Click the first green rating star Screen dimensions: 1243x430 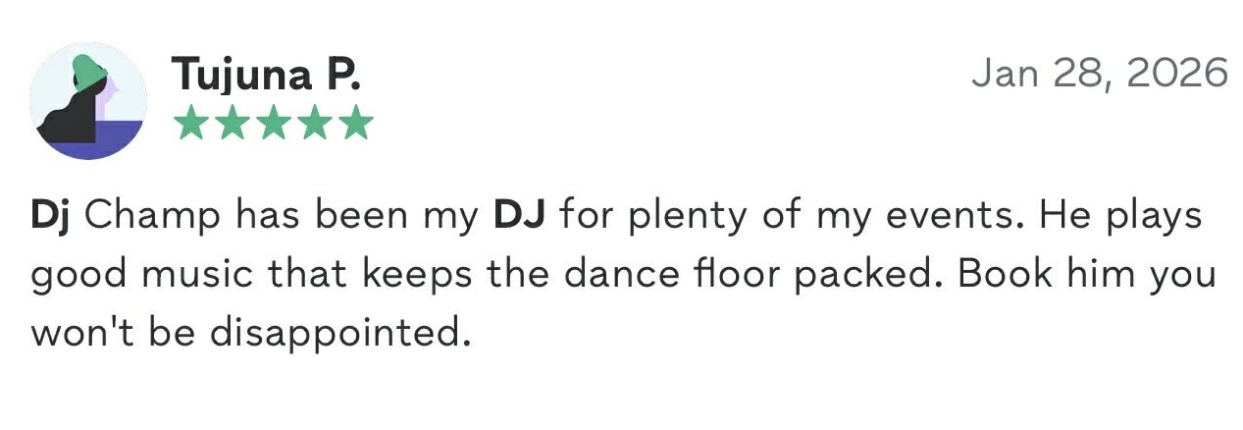(x=191, y=124)
